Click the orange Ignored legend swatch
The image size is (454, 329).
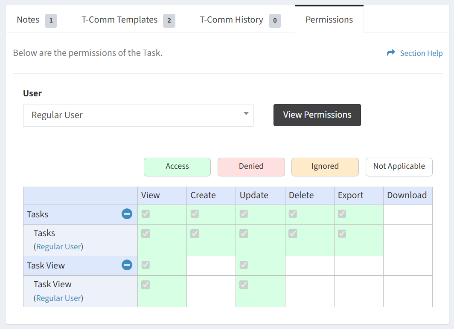(325, 167)
